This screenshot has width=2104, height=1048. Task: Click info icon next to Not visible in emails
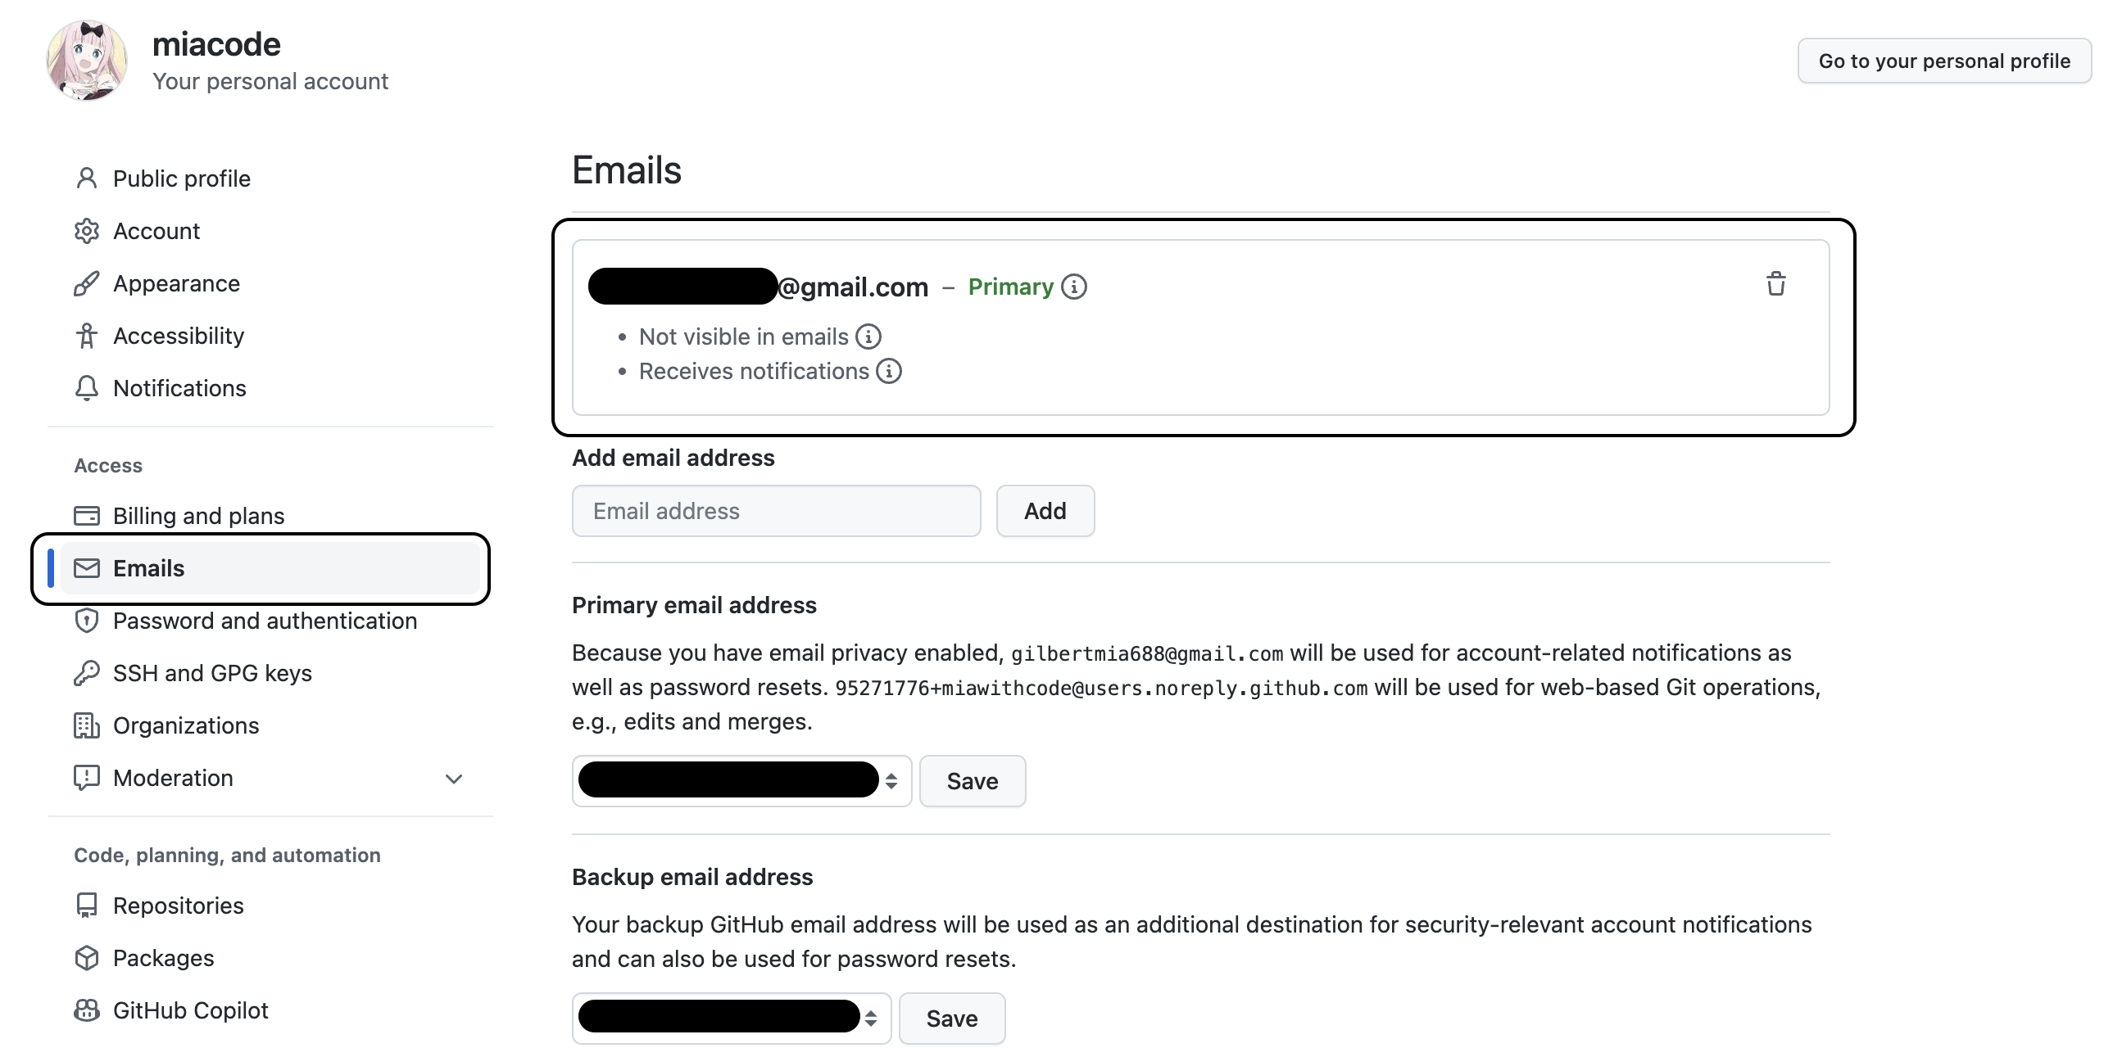pos(868,337)
